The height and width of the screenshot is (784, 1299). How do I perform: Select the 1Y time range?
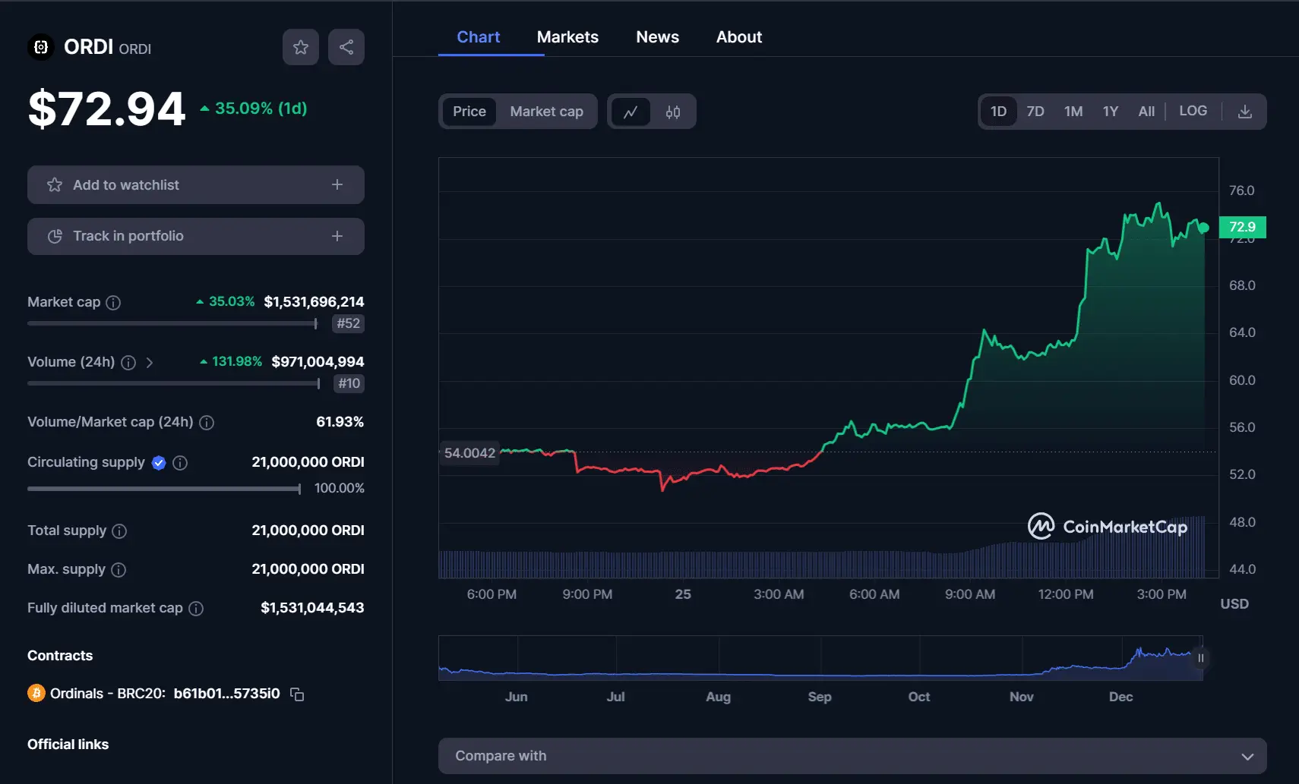click(1111, 112)
